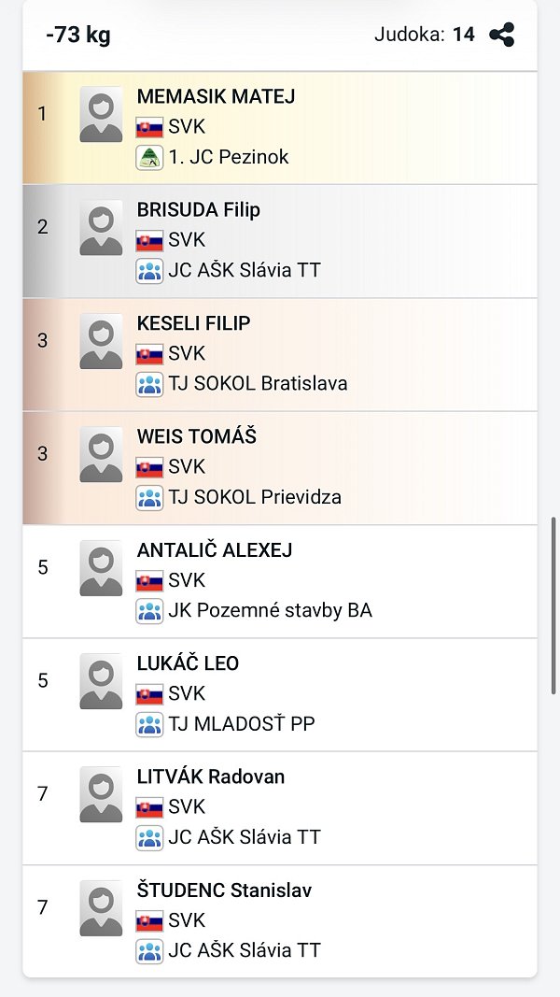Click ŠTUDENC Stanislav name

coord(224,890)
